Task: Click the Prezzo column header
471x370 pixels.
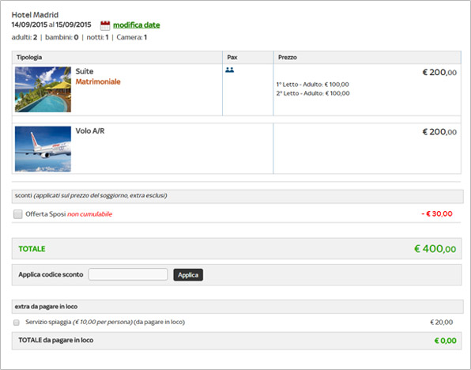Action: point(288,58)
